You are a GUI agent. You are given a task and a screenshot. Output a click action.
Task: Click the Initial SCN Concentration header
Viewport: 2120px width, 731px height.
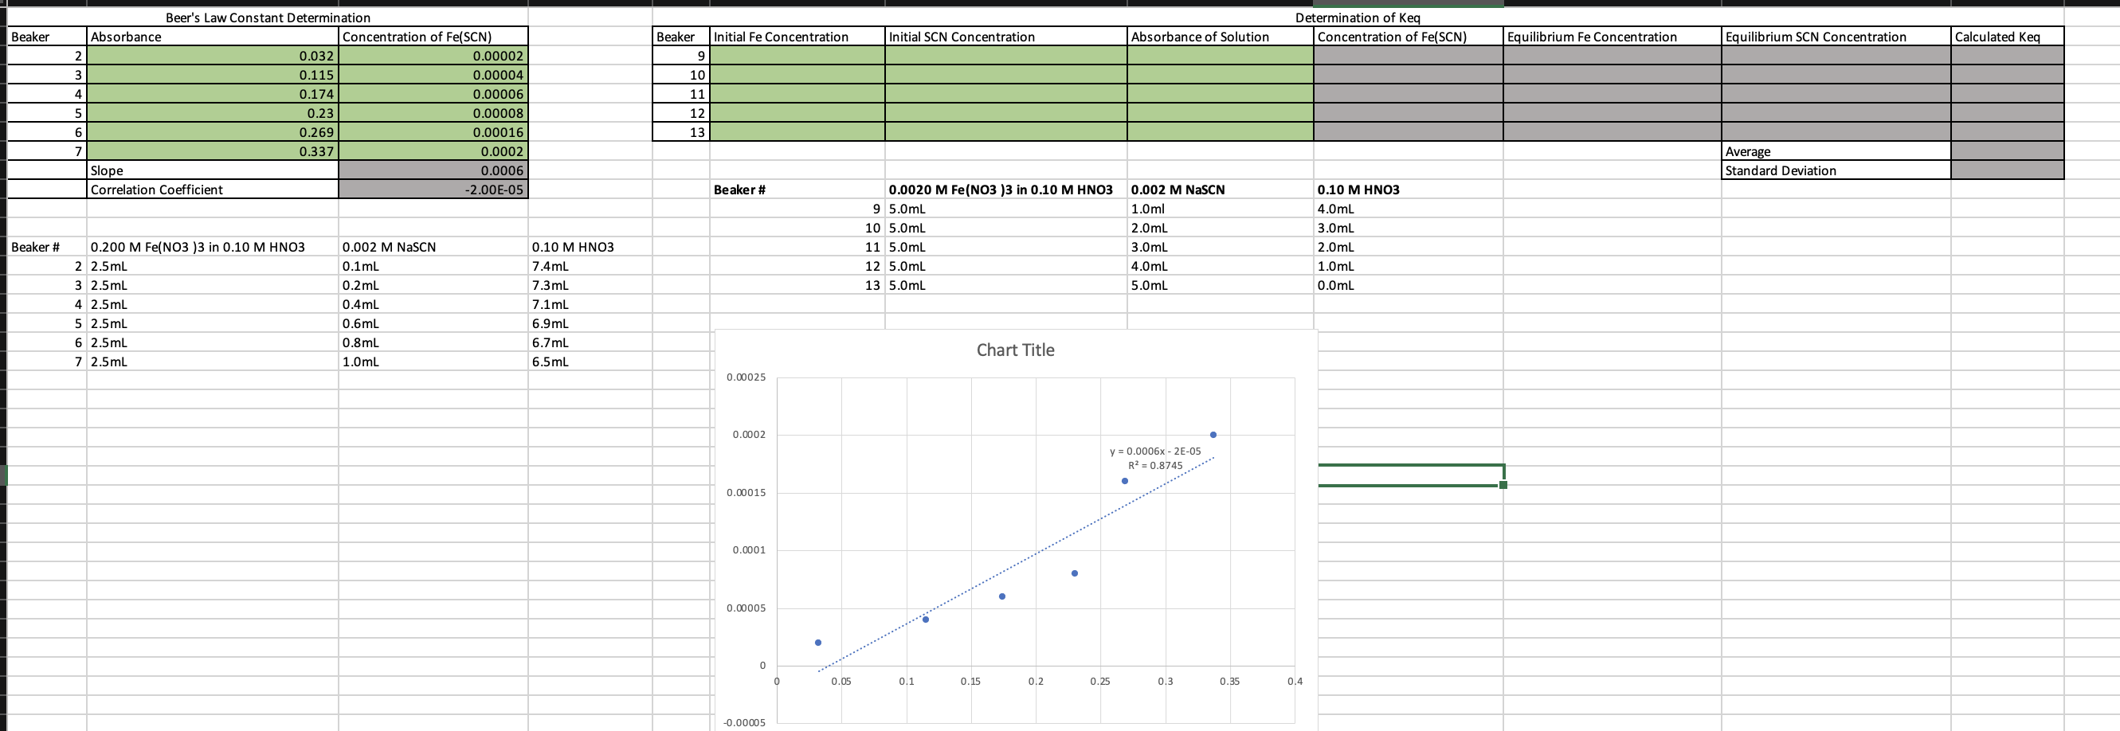(x=1005, y=36)
